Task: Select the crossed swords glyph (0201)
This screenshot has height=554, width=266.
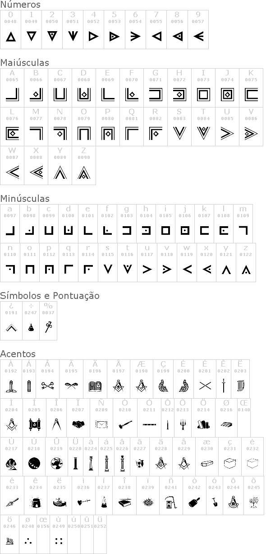Action: [205, 386]
